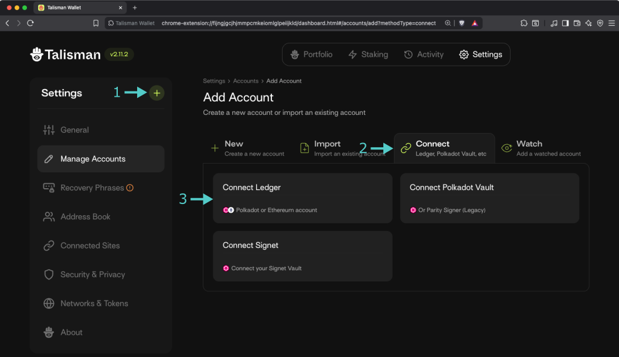Viewport: 619px width, 357px height.
Task: Click the browser forward arrow
Action: pos(19,23)
